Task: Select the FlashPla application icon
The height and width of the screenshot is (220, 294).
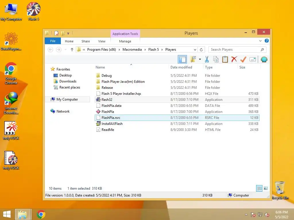Action: (98, 111)
